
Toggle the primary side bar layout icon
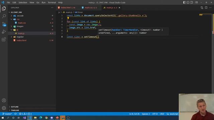click(184, 2)
